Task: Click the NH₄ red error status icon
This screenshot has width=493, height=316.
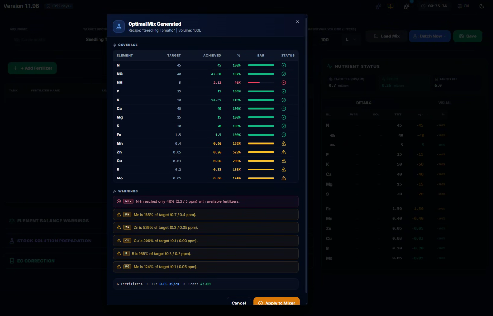Action: click(284, 83)
